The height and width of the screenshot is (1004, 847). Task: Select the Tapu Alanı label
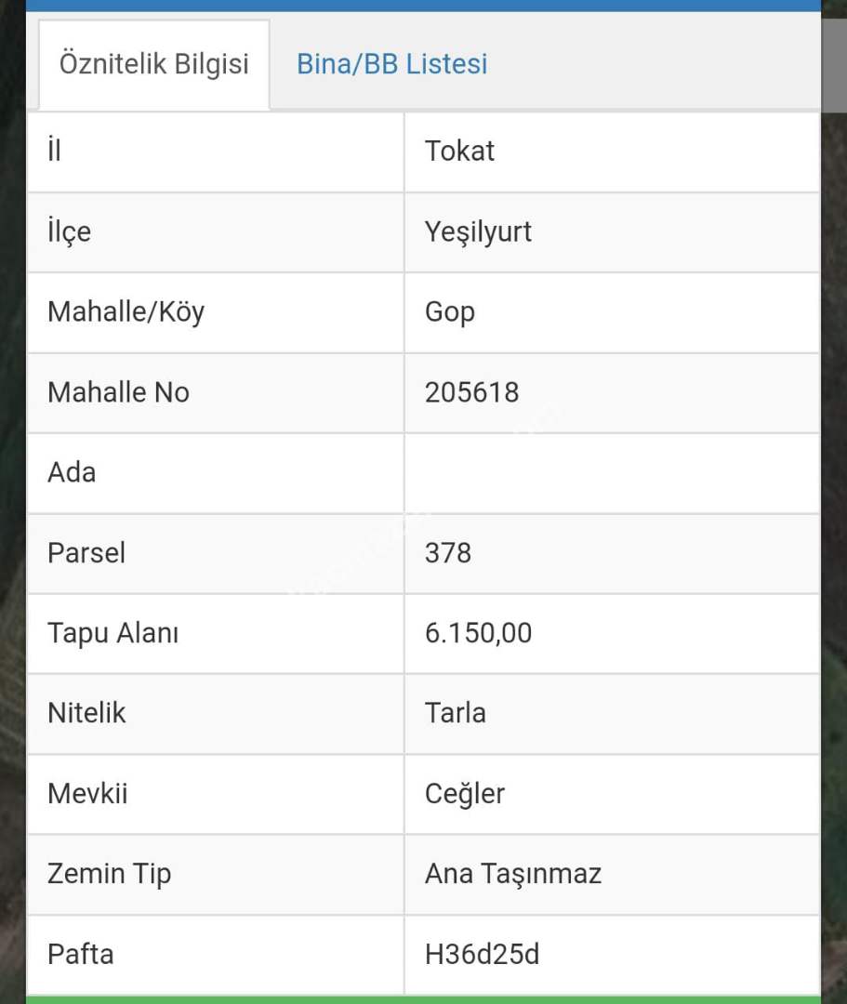(x=112, y=633)
